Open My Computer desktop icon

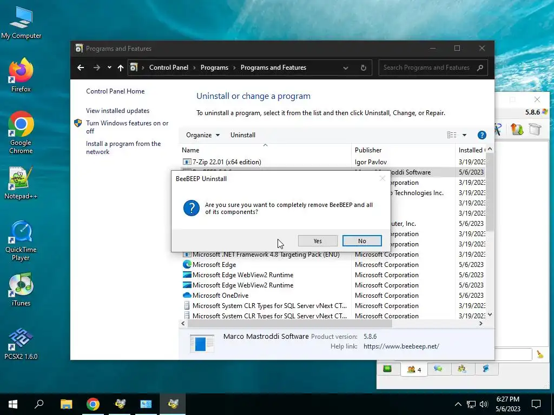pos(21,23)
